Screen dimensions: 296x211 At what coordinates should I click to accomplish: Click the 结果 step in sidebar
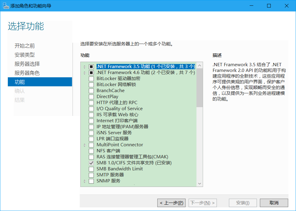(x=20, y=100)
